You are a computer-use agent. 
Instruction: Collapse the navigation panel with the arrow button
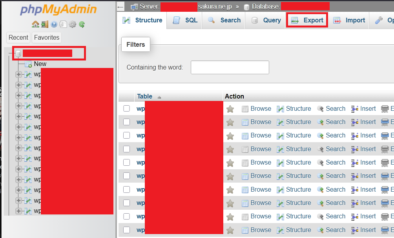pos(121,7)
